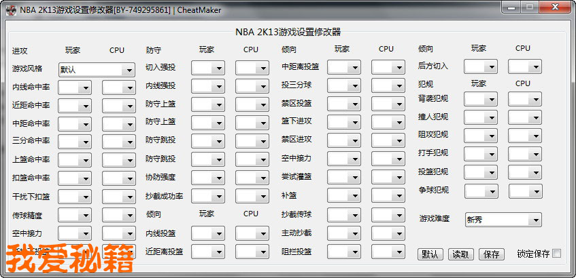The width and height of the screenshot is (576, 278).
Task: Click the 默认 button at bottom
Action: tap(430, 254)
